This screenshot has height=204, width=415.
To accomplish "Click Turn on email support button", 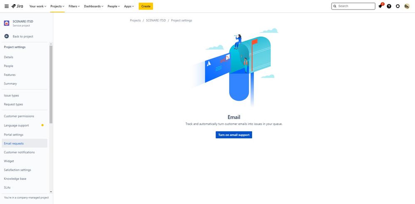I will point(234,135).
